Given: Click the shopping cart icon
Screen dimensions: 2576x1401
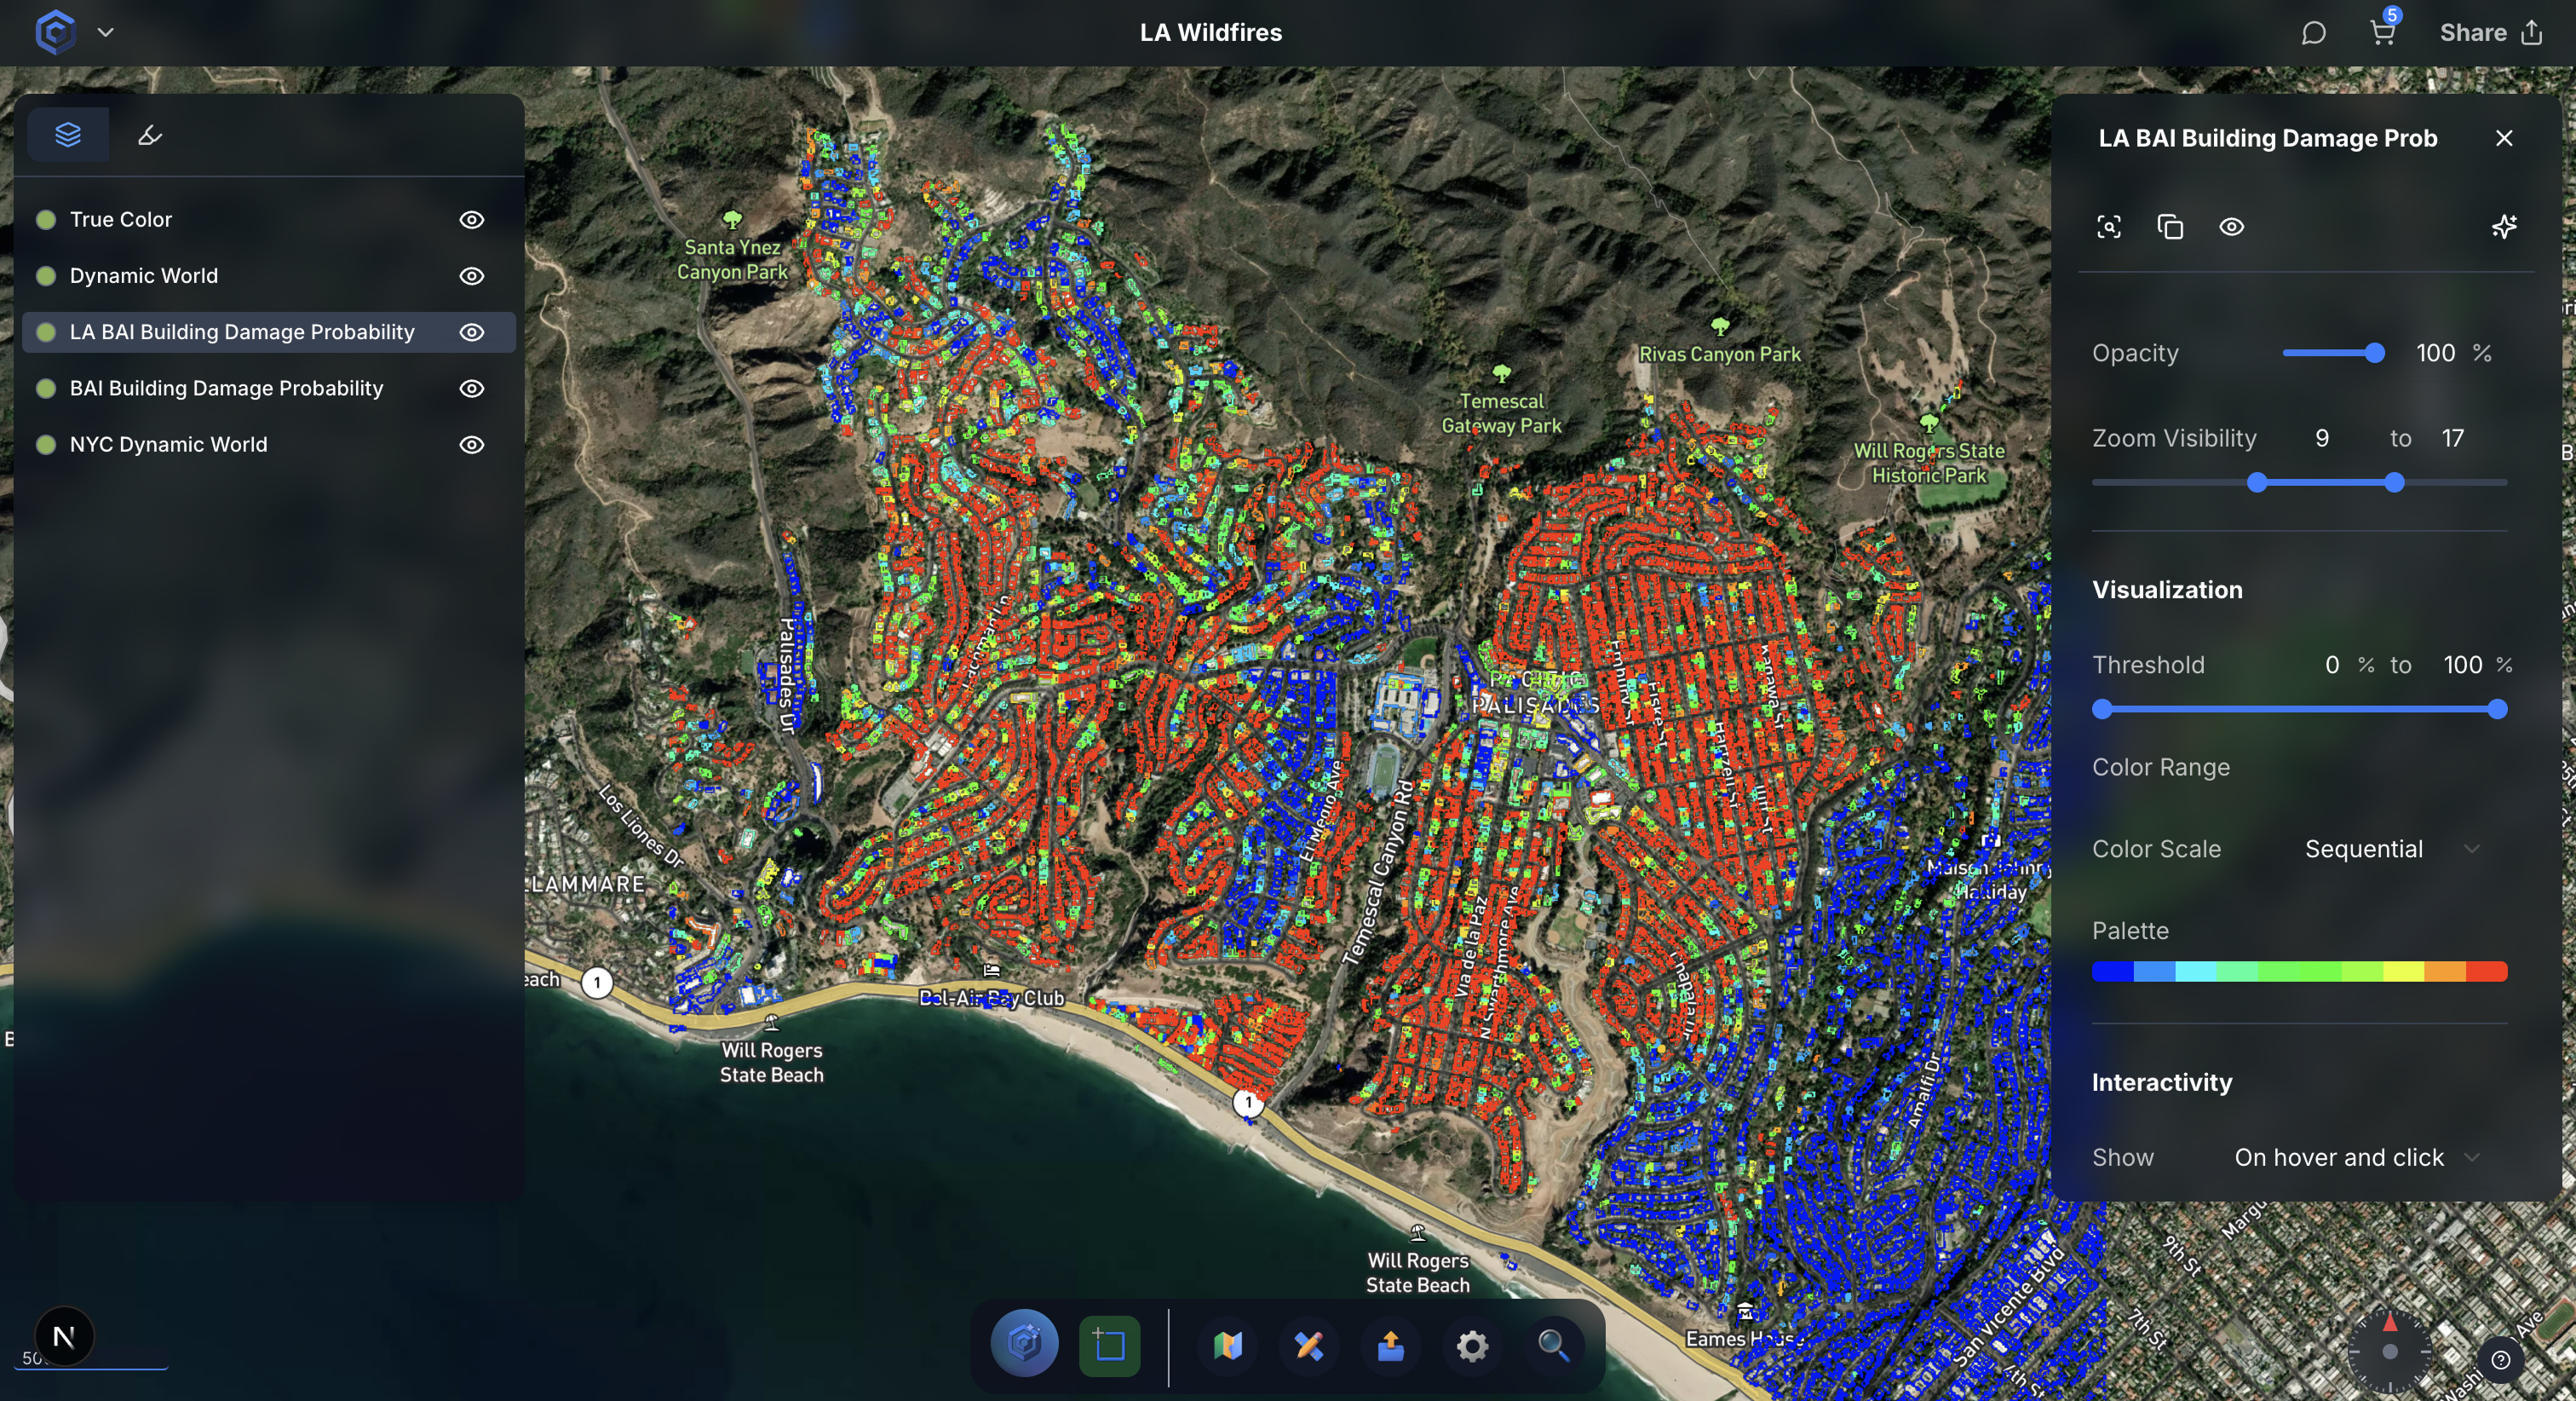Looking at the screenshot, I should [2382, 33].
